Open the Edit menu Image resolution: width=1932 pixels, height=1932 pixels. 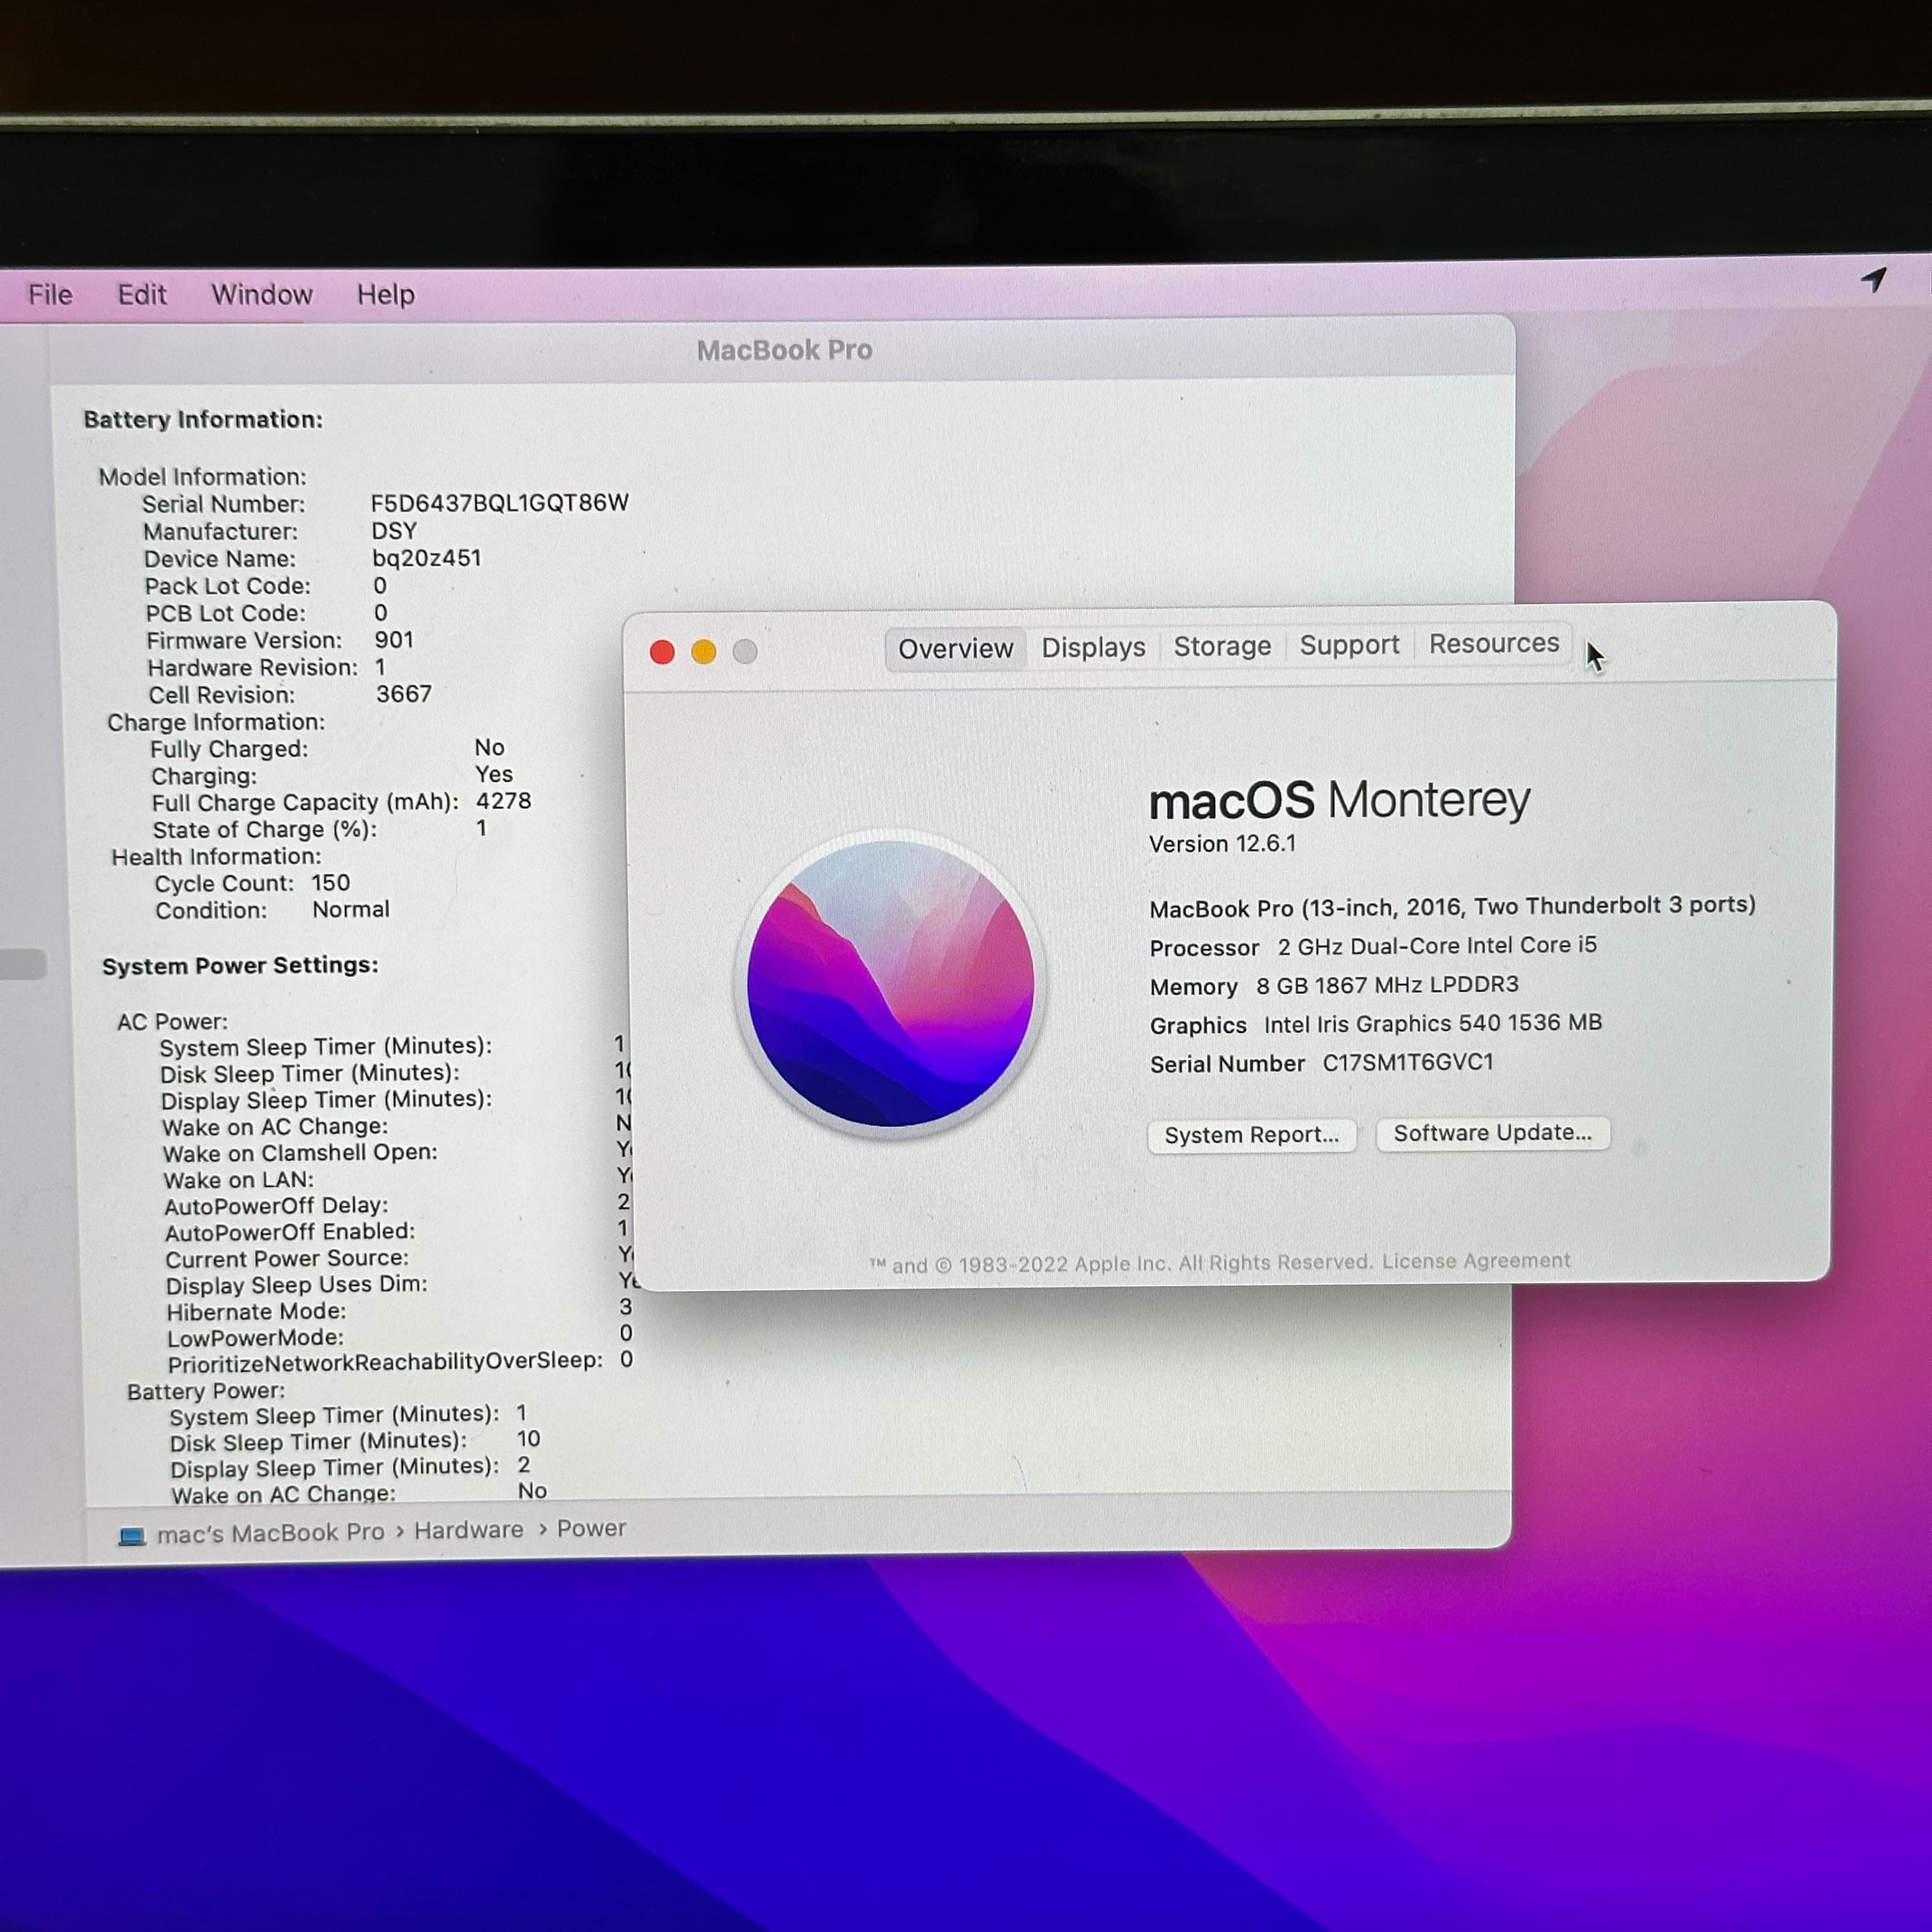tap(142, 294)
